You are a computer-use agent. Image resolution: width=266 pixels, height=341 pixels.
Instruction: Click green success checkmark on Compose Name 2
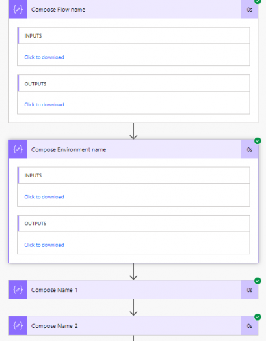click(258, 317)
